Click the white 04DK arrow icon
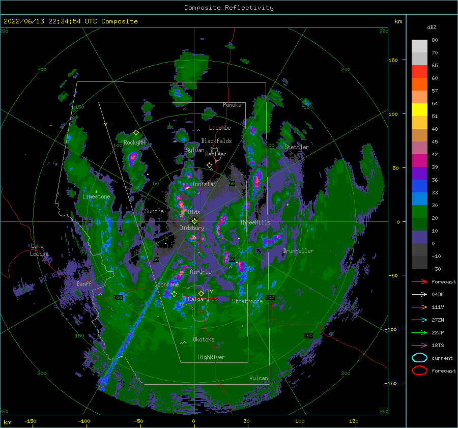Image resolution: width=458 pixels, height=428 pixels. 419,295
